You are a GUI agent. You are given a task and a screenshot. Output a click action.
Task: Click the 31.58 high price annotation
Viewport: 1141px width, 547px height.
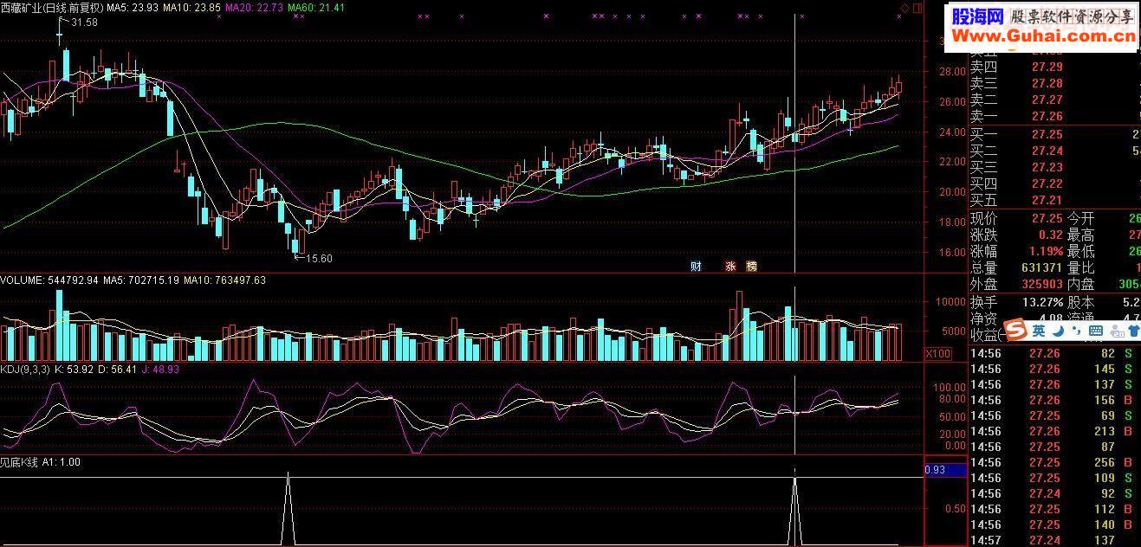(84, 23)
